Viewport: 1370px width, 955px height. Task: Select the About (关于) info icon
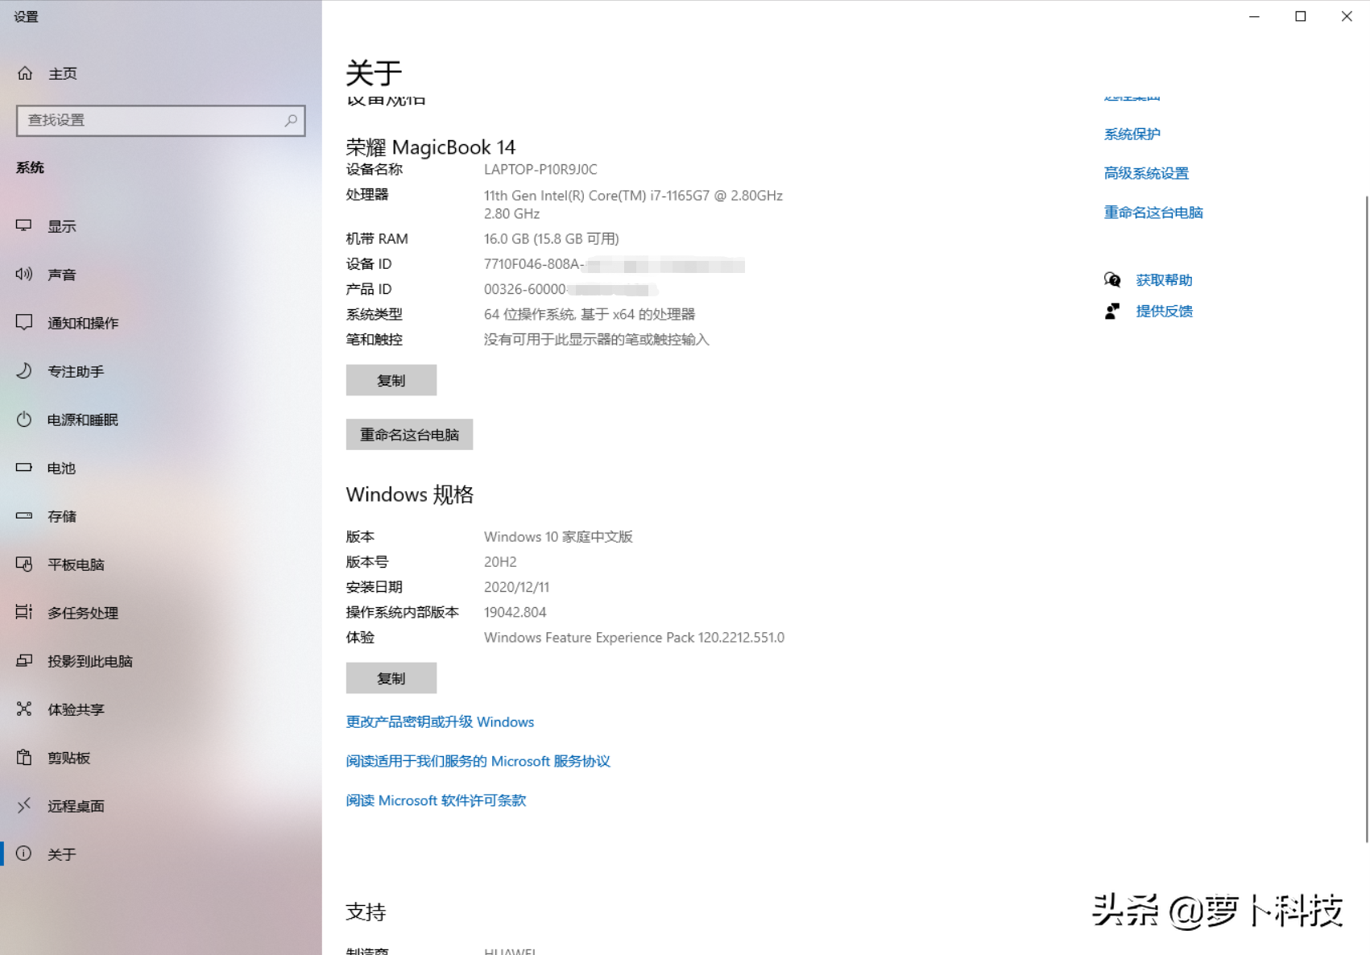[24, 854]
